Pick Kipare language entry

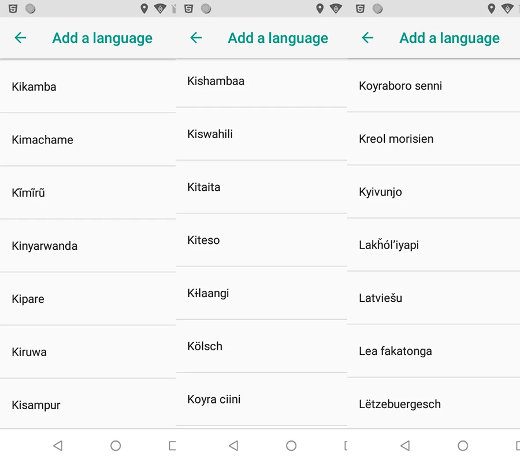coord(88,299)
